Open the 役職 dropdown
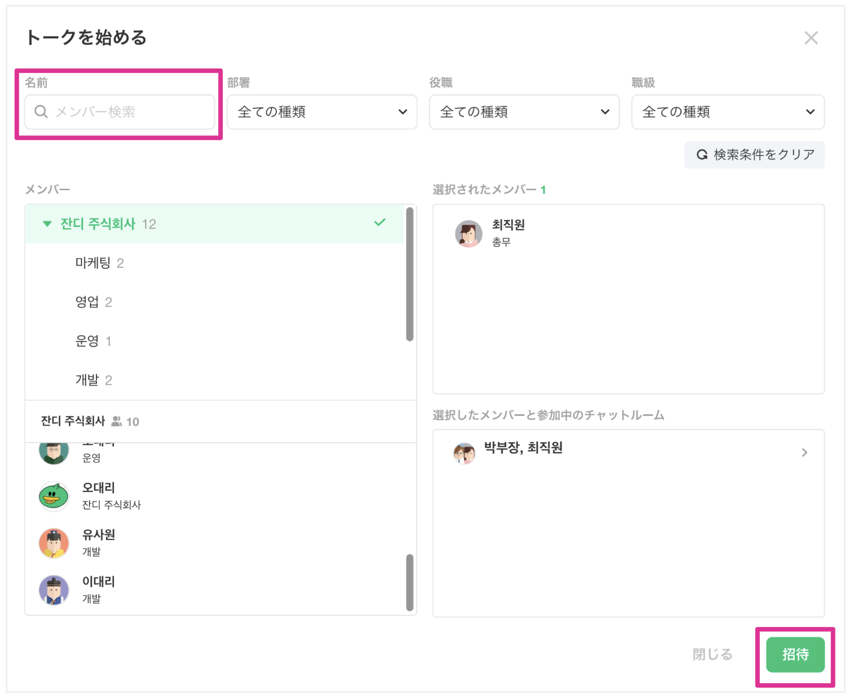The height and width of the screenshot is (700, 851). tap(524, 112)
